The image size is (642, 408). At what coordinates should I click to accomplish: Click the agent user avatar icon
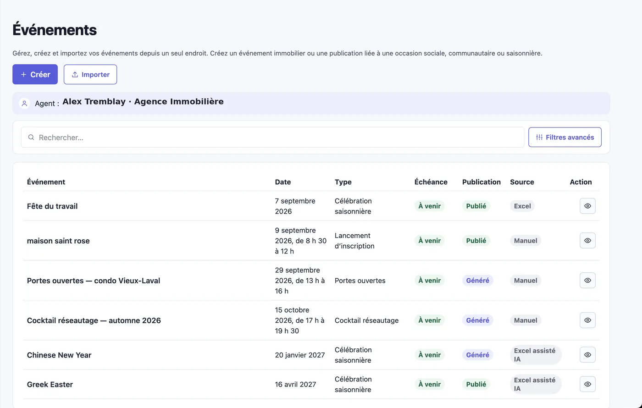tap(25, 103)
